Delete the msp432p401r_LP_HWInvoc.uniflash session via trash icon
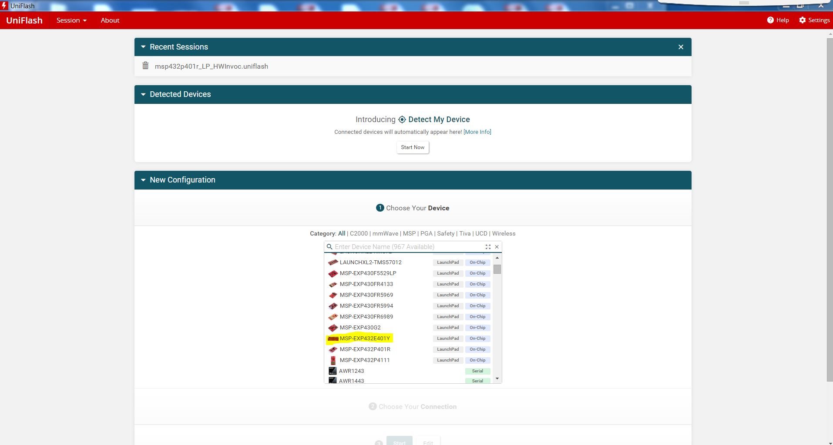This screenshot has height=445, width=833. click(x=145, y=66)
